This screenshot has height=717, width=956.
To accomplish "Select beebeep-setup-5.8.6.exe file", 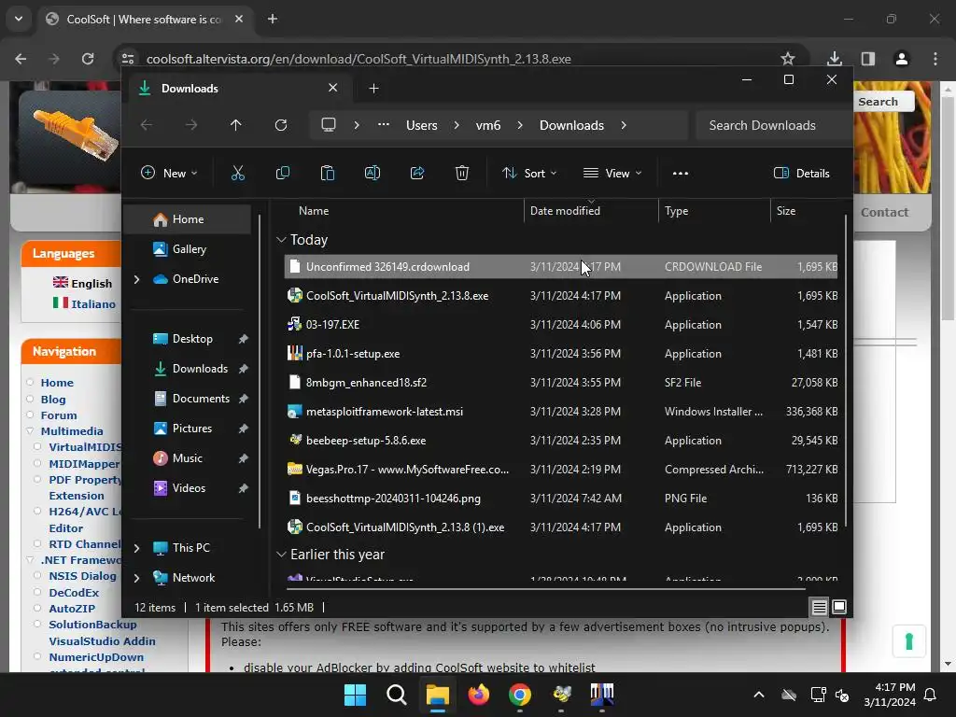I will [561, 441].
